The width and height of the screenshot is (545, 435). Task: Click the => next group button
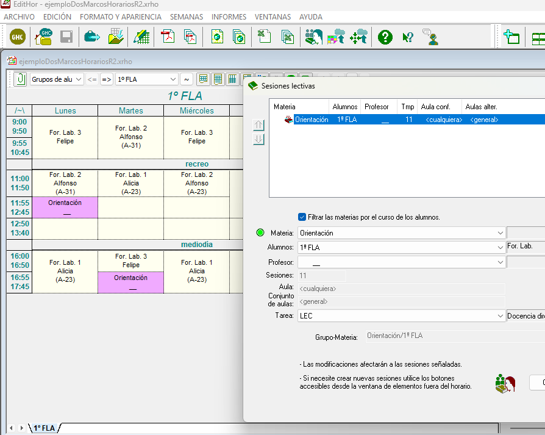(x=107, y=79)
